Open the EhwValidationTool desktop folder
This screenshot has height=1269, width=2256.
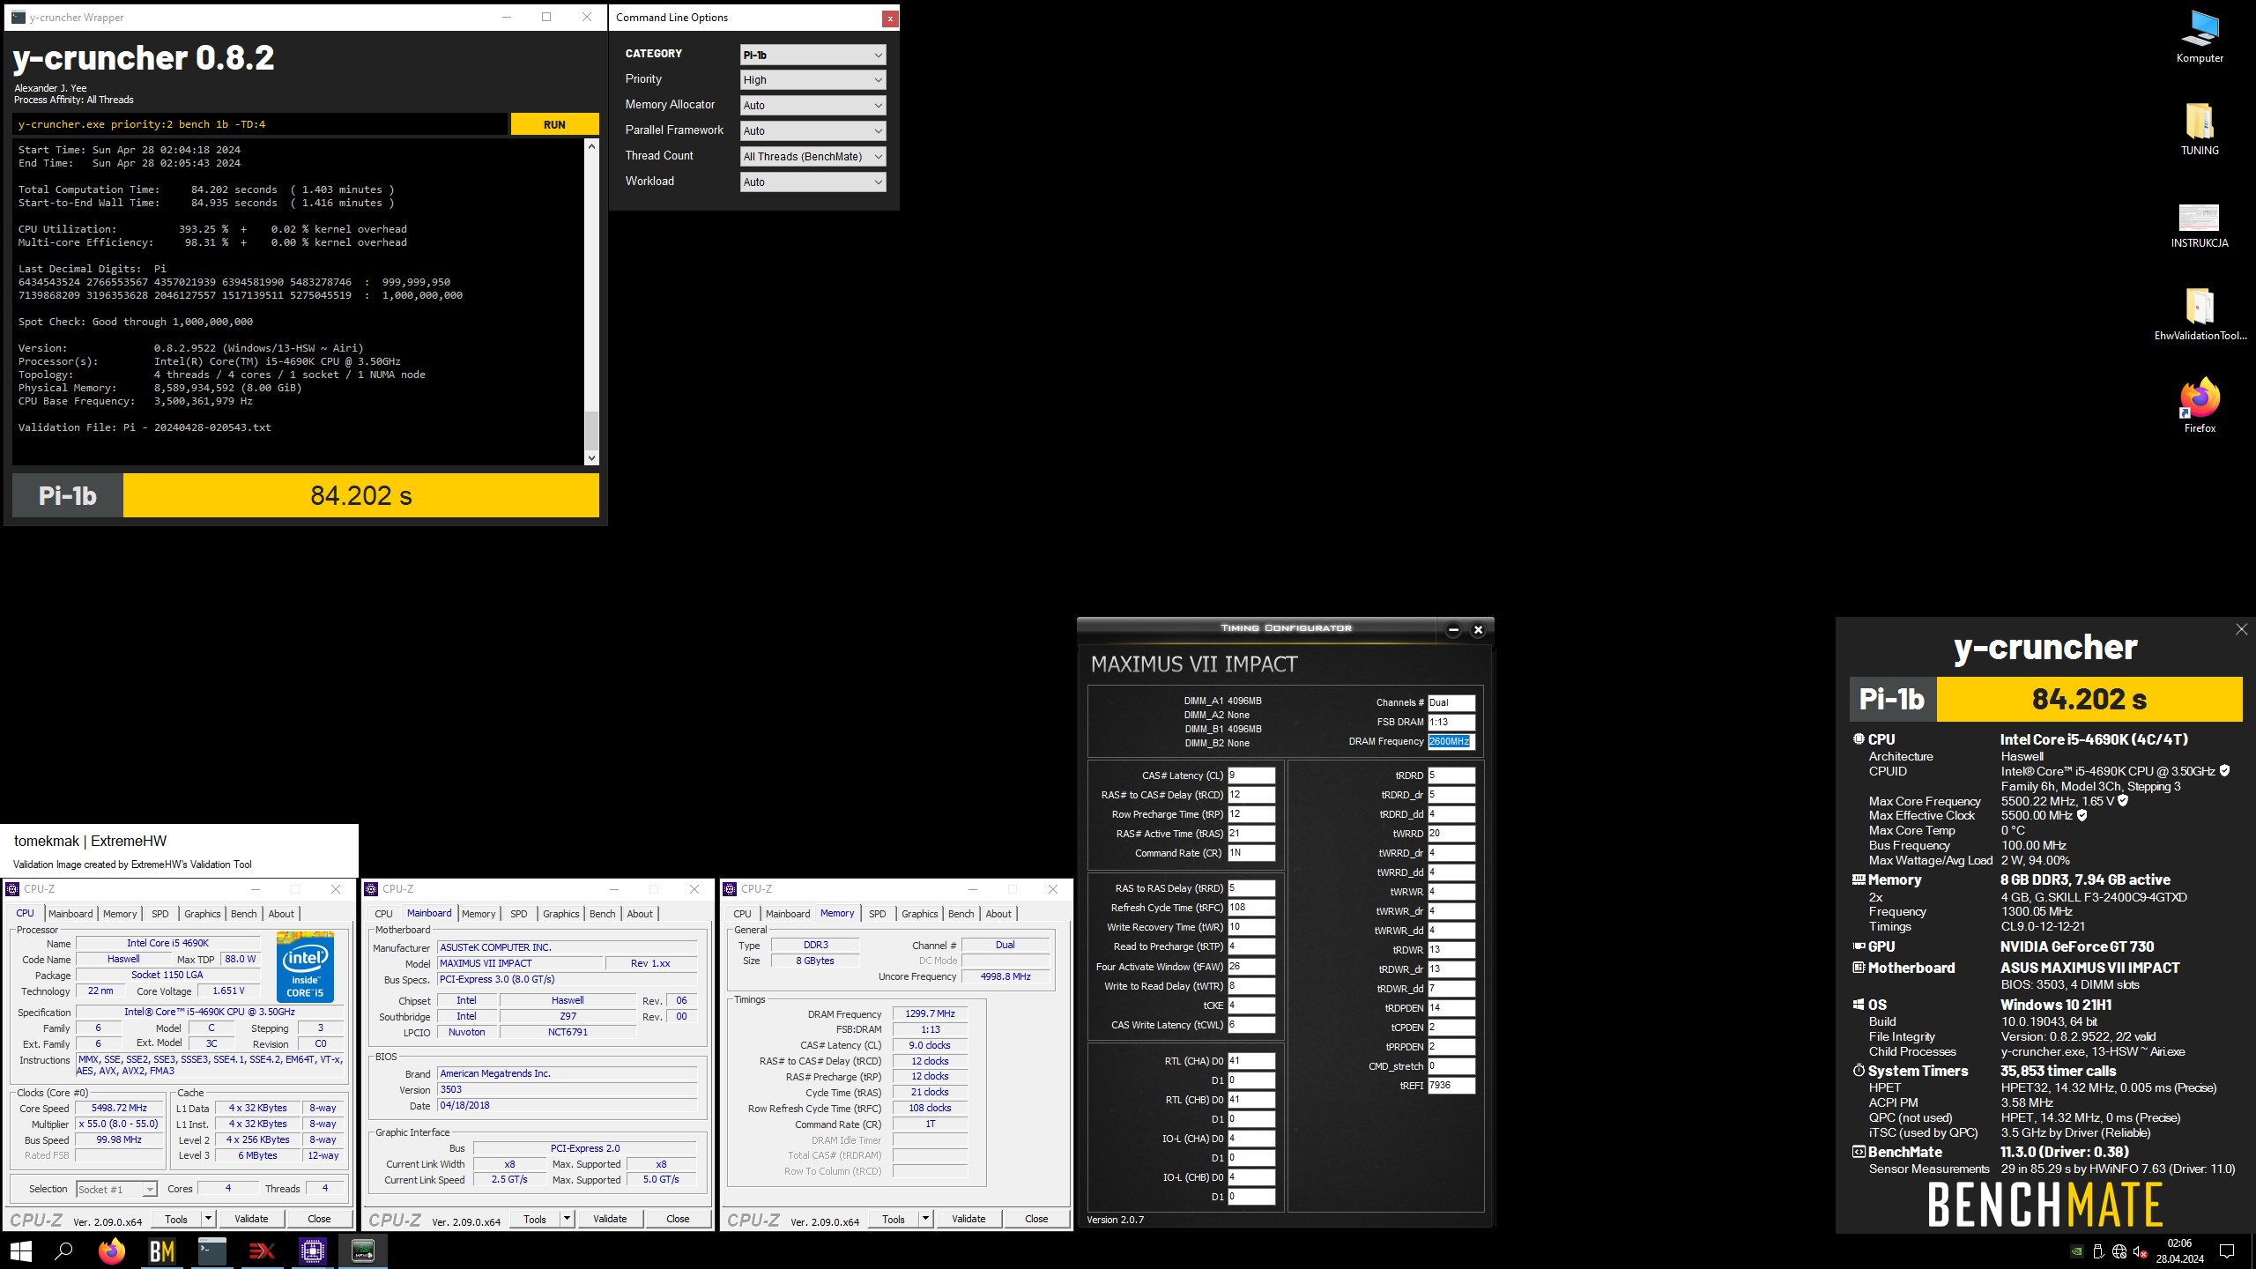[x=2200, y=315]
